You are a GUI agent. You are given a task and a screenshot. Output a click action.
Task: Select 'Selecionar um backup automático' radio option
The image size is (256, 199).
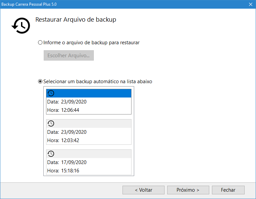pyautogui.click(x=40, y=81)
